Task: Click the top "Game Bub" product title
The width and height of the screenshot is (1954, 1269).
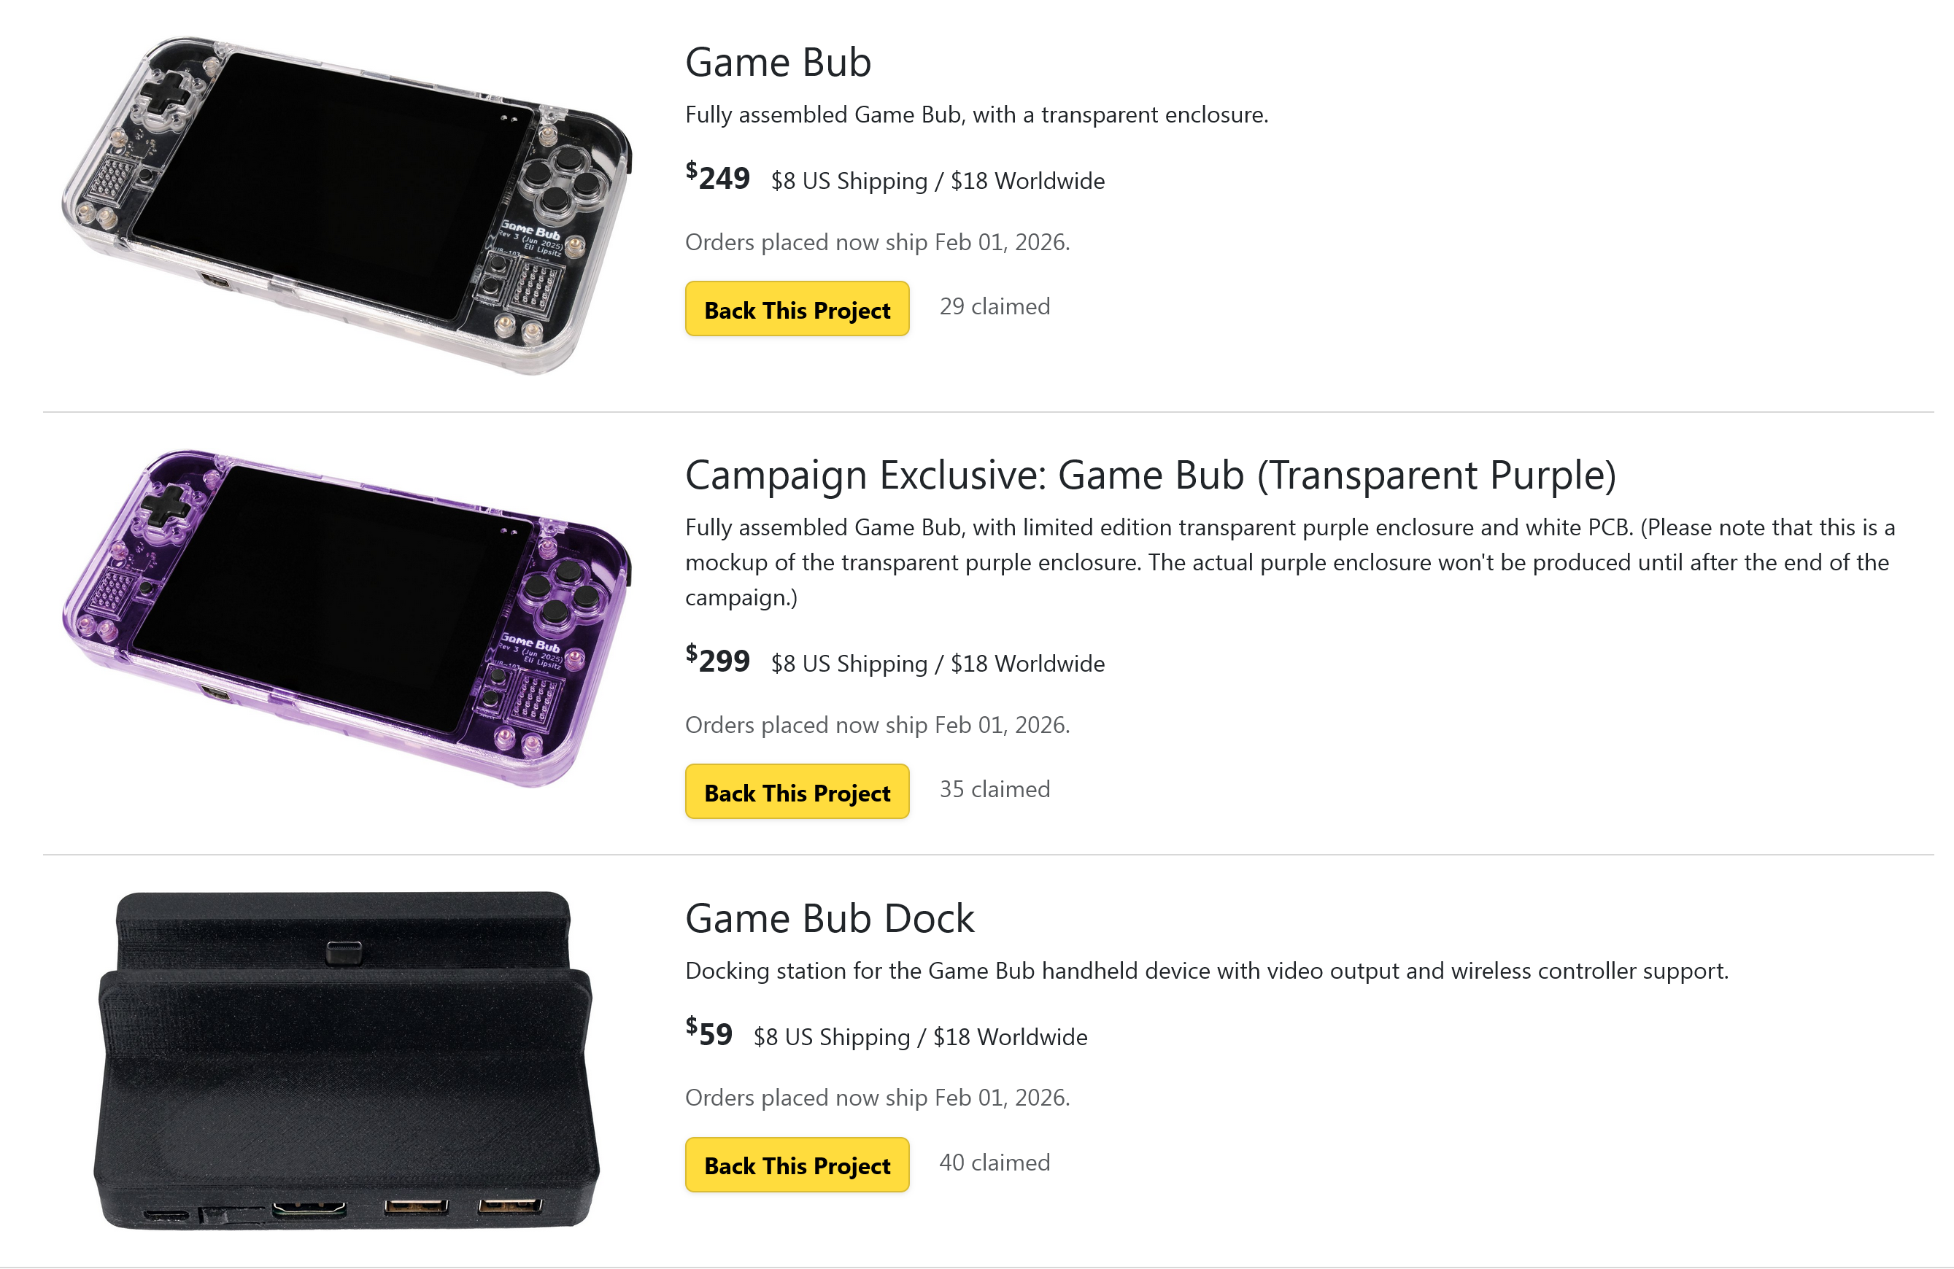Action: pyautogui.click(x=778, y=63)
